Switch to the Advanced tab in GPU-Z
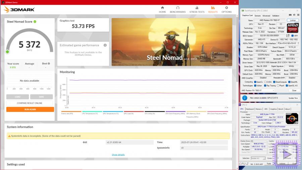302x170 pixels. click(266, 15)
